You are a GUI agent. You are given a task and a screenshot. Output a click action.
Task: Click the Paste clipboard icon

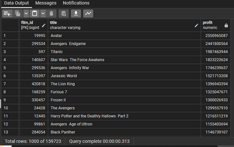[34, 13]
